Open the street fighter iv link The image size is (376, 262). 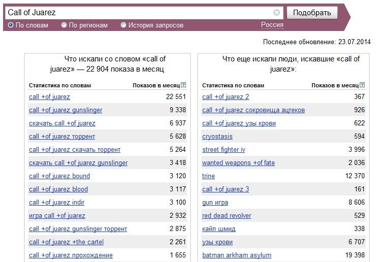click(224, 150)
